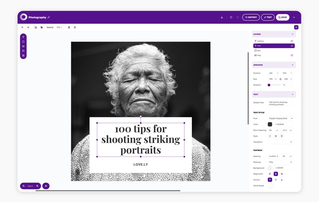Click the color hex 2E2E2E field

tap(284, 124)
